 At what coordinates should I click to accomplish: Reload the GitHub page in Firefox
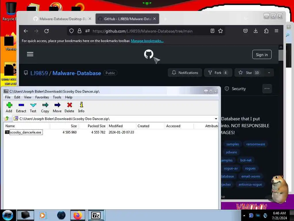click(x=47, y=31)
